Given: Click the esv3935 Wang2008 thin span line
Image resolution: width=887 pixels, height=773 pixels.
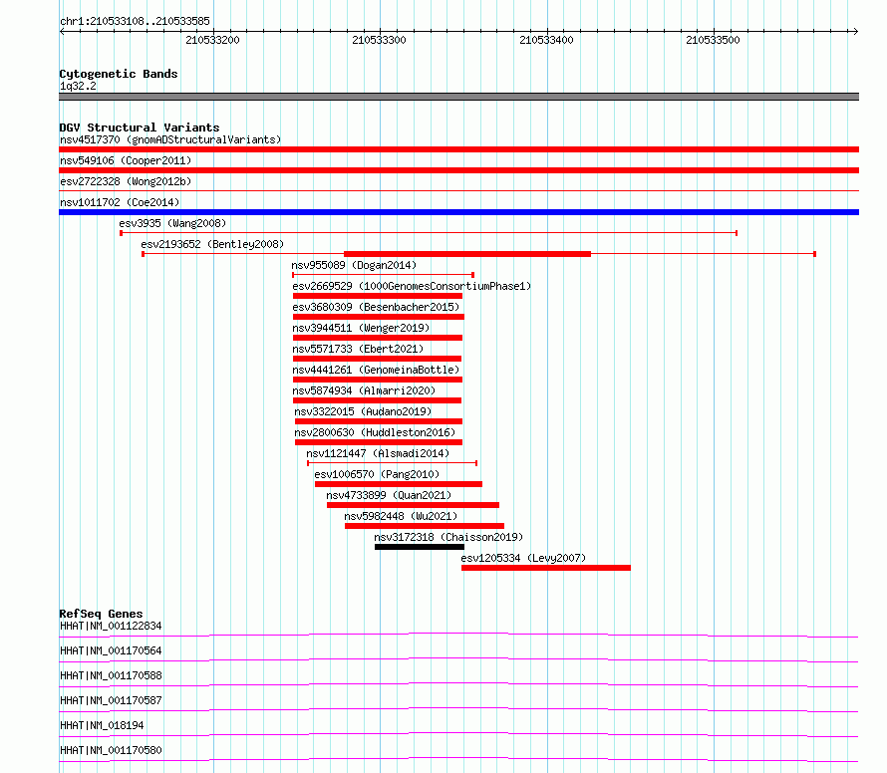Looking at the screenshot, I should click(x=429, y=233).
